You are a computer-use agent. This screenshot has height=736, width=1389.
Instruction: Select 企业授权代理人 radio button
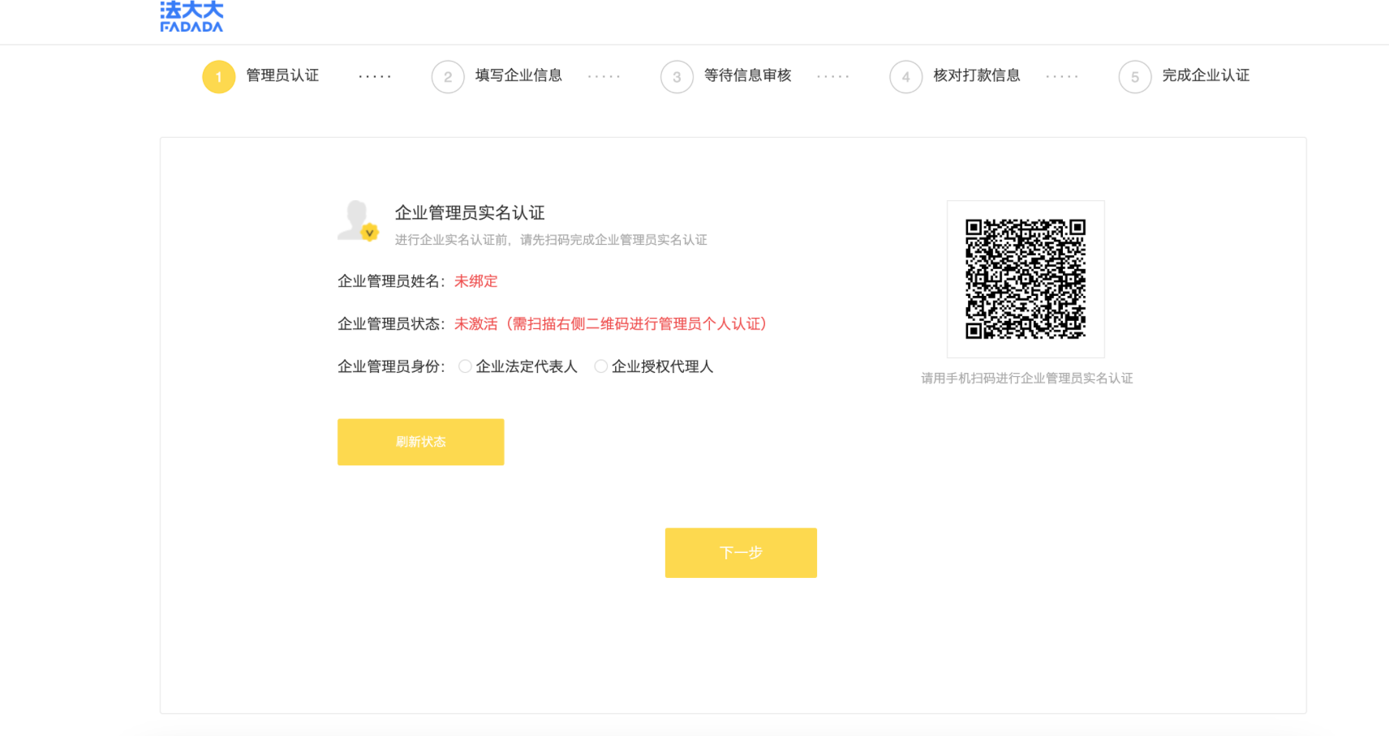click(601, 366)
